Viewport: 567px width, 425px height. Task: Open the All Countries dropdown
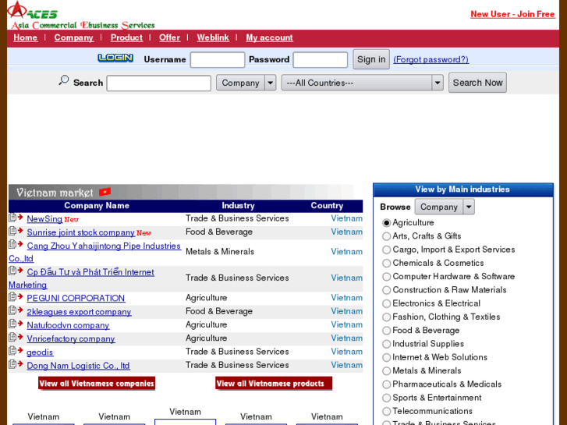click(x=363, y=83)
